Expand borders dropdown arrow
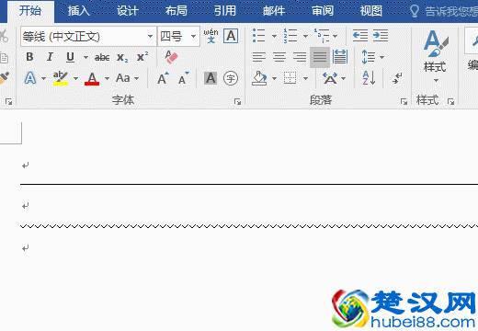This screenshot has height=331, width=478. [x=305, y=79]
